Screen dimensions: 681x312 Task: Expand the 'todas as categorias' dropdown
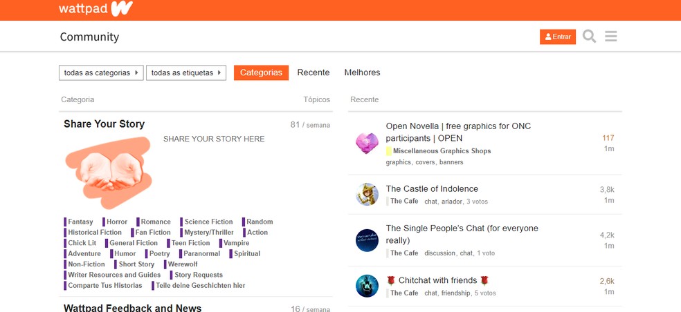pos(101,72)
